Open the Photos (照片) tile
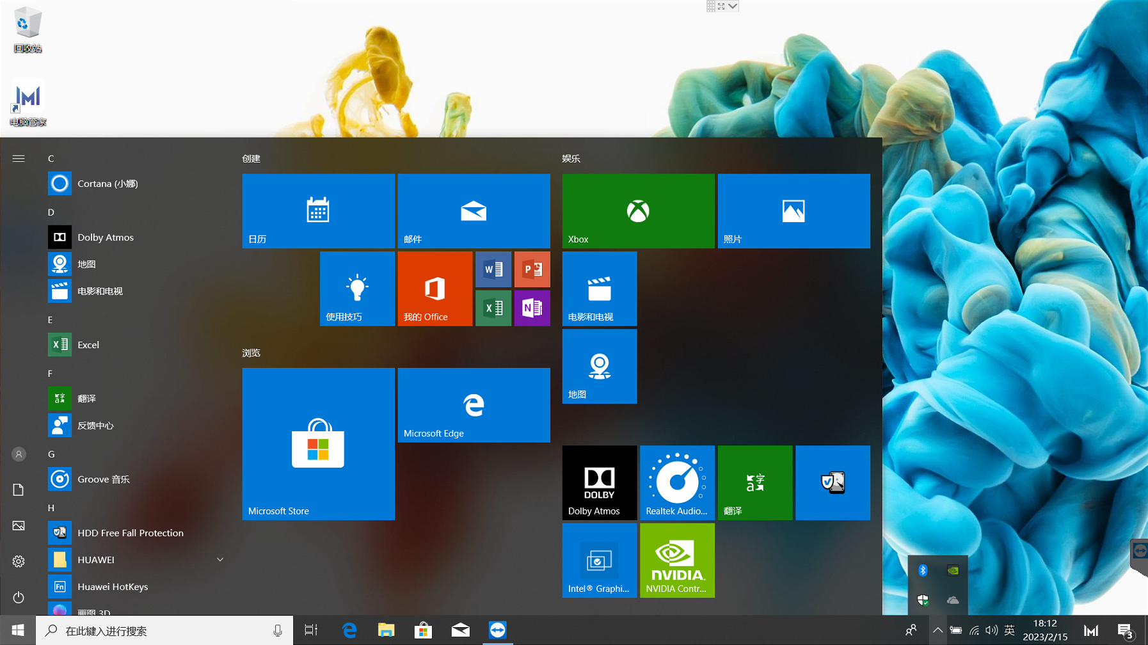The image size is (1148, 645). [793, 211]
